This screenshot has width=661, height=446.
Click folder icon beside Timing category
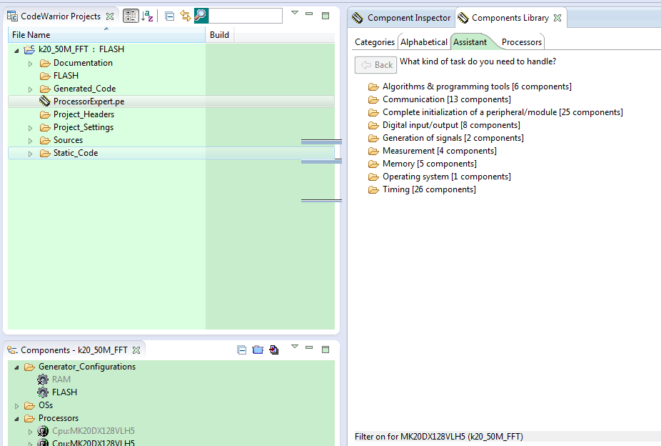tap(373, 190)
